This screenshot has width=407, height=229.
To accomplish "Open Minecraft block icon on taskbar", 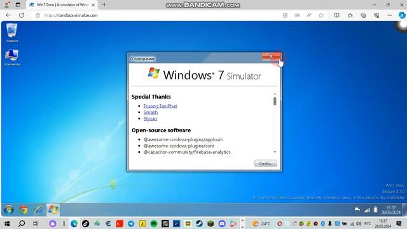I will tap(210, 223).
